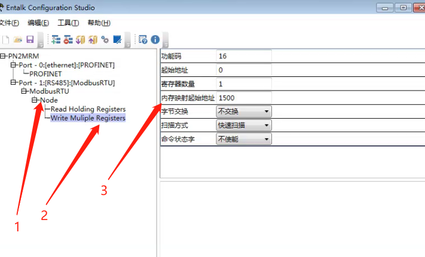Select the ModbusRTU tree item

click(49, 91)
